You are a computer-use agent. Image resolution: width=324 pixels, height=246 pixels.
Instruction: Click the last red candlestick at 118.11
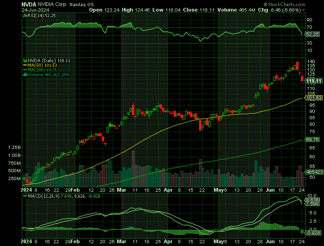302,78
